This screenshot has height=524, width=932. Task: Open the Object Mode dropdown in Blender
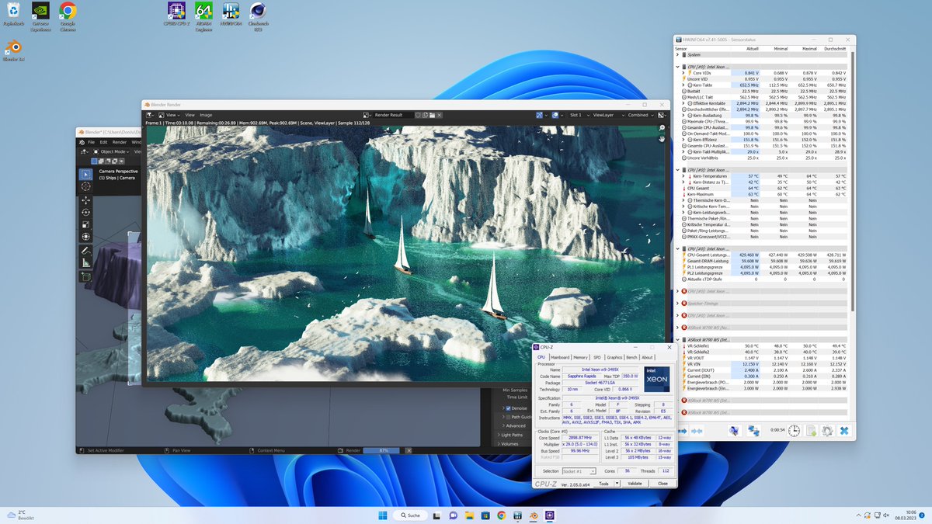coord(112,151)
